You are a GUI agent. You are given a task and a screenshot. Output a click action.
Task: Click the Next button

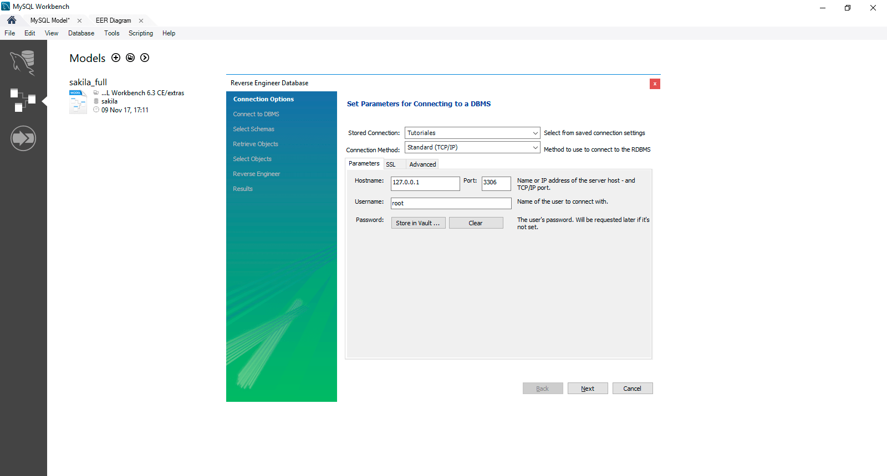588,389
